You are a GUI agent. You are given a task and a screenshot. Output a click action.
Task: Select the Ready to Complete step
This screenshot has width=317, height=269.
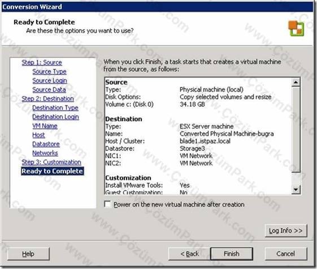tap(53, 171)
